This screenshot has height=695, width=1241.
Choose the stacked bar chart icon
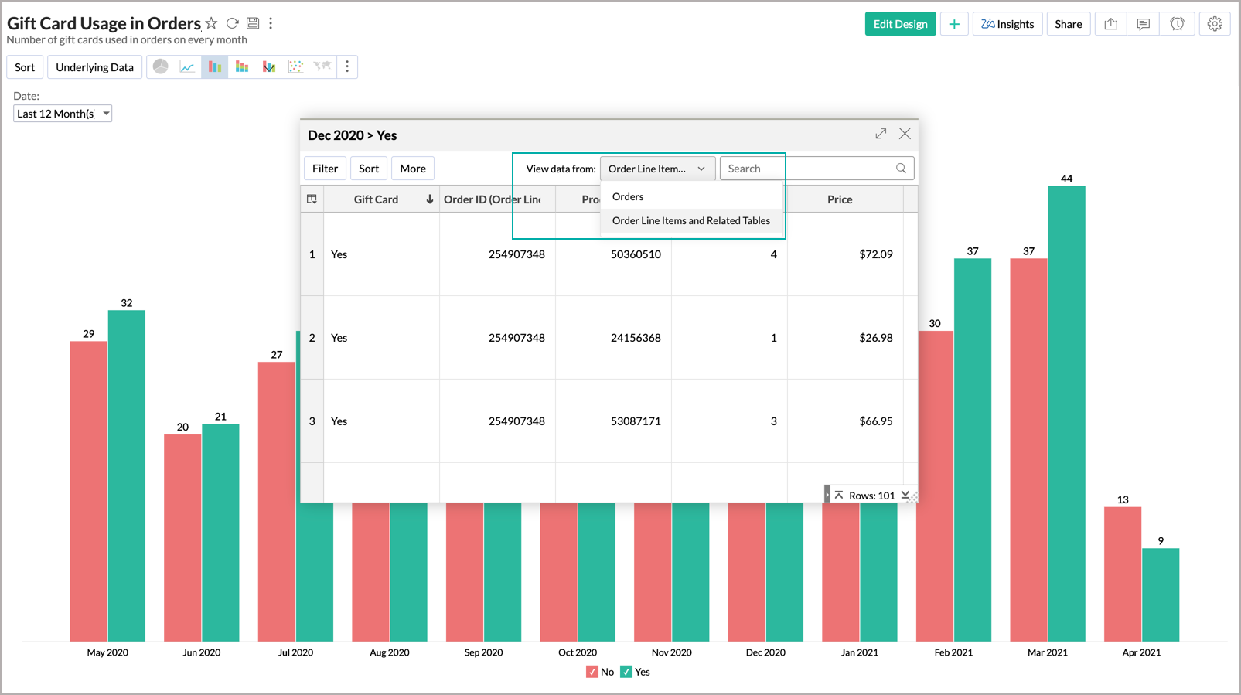pos(242,66)
